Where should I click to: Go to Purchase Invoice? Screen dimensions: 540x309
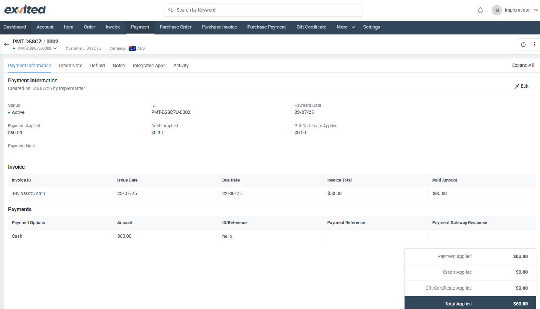click(219, 27)
